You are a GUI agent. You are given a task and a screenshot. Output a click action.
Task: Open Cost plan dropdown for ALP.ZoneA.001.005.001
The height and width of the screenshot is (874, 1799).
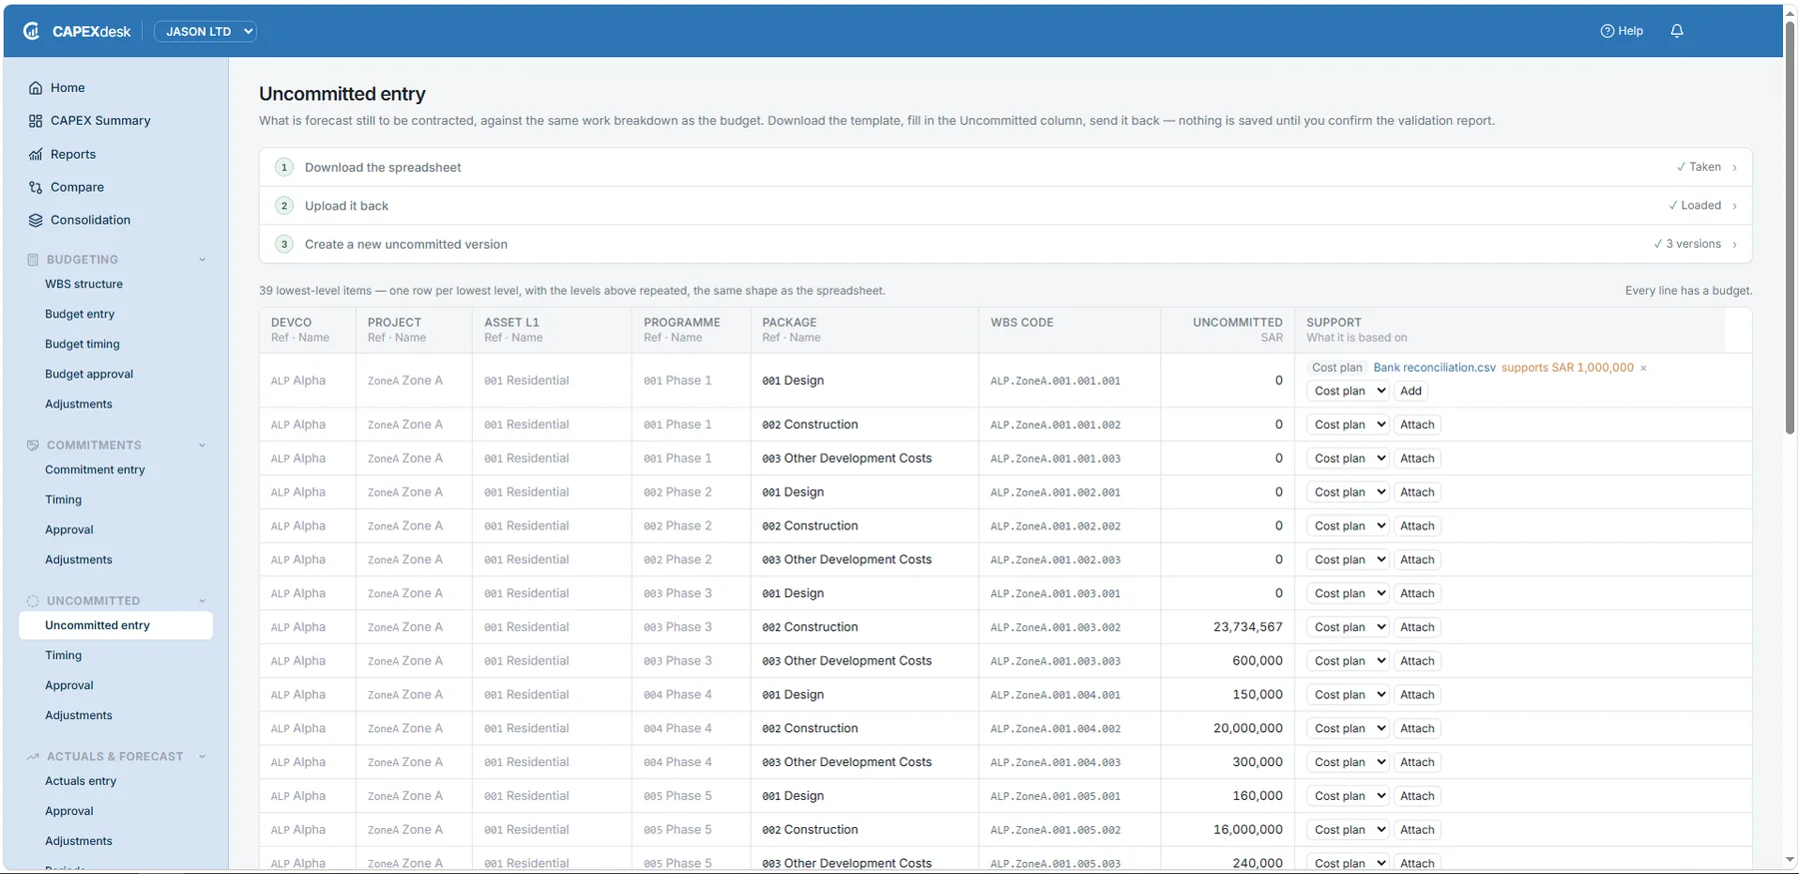[1348, 796]
